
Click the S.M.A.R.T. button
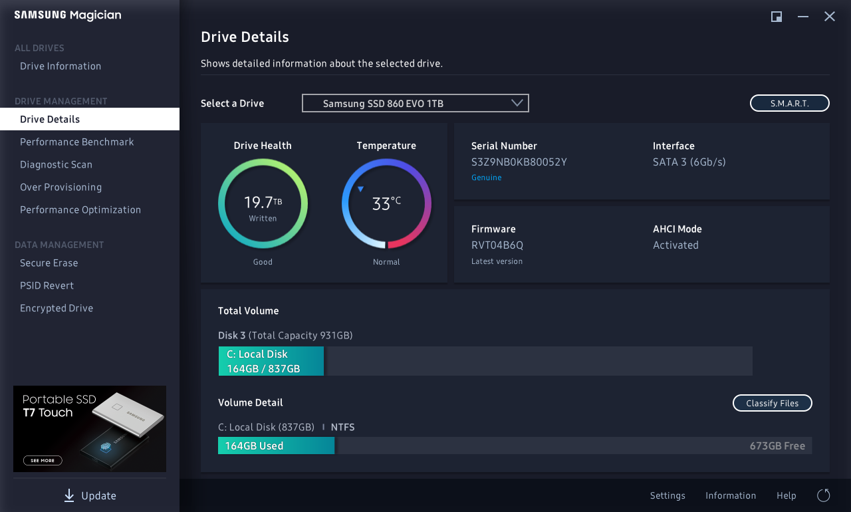pyautogui.click(x=789, y=103)
